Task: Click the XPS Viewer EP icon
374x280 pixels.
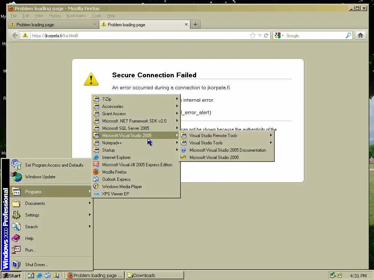Action: pos(96,194)
